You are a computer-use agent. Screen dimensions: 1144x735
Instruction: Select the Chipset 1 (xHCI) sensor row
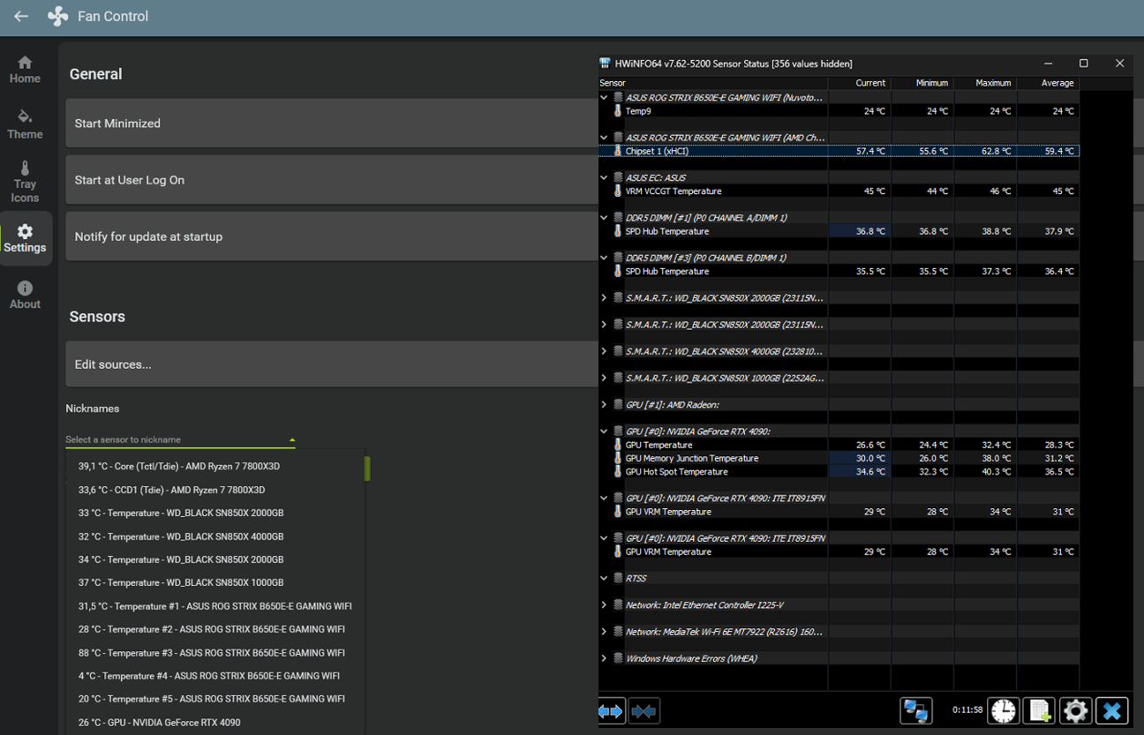[839, 151]
